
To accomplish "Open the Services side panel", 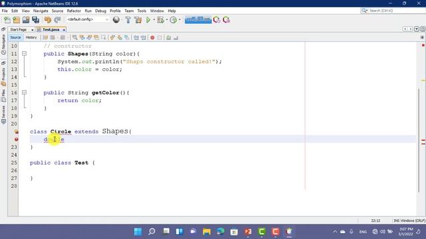I will (x=3, y=115).
